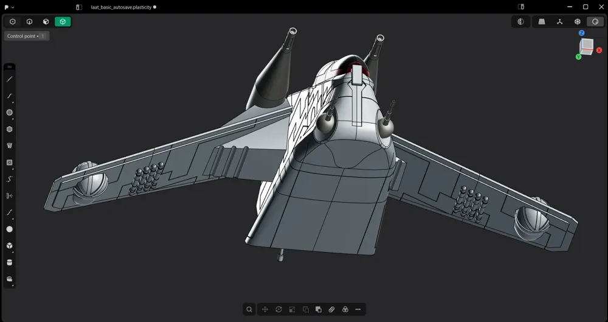
Task: Select the center Circle tool
Action: [10, 113]
